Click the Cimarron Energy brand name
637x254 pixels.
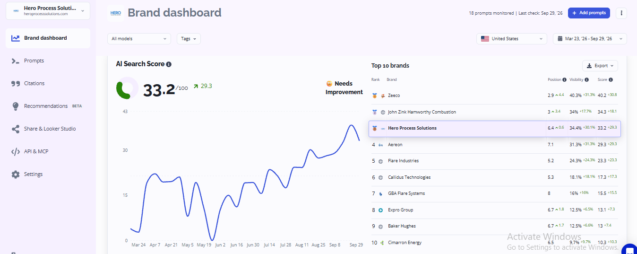coord(405,243)
